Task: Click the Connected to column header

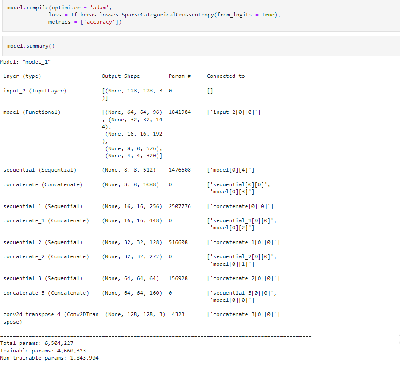Action: [226, 76]
